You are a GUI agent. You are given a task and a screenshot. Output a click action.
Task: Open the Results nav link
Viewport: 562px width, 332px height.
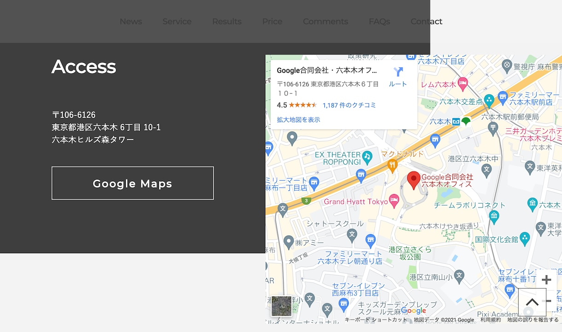pyautogui.click(x=227, y=22)
